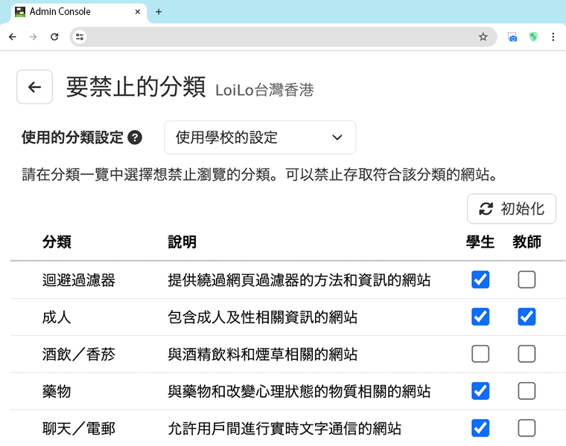Uncheck 學生 for 聊天／電郵
This screenshot has width=566, height=446.
click(x=480, y=428)
